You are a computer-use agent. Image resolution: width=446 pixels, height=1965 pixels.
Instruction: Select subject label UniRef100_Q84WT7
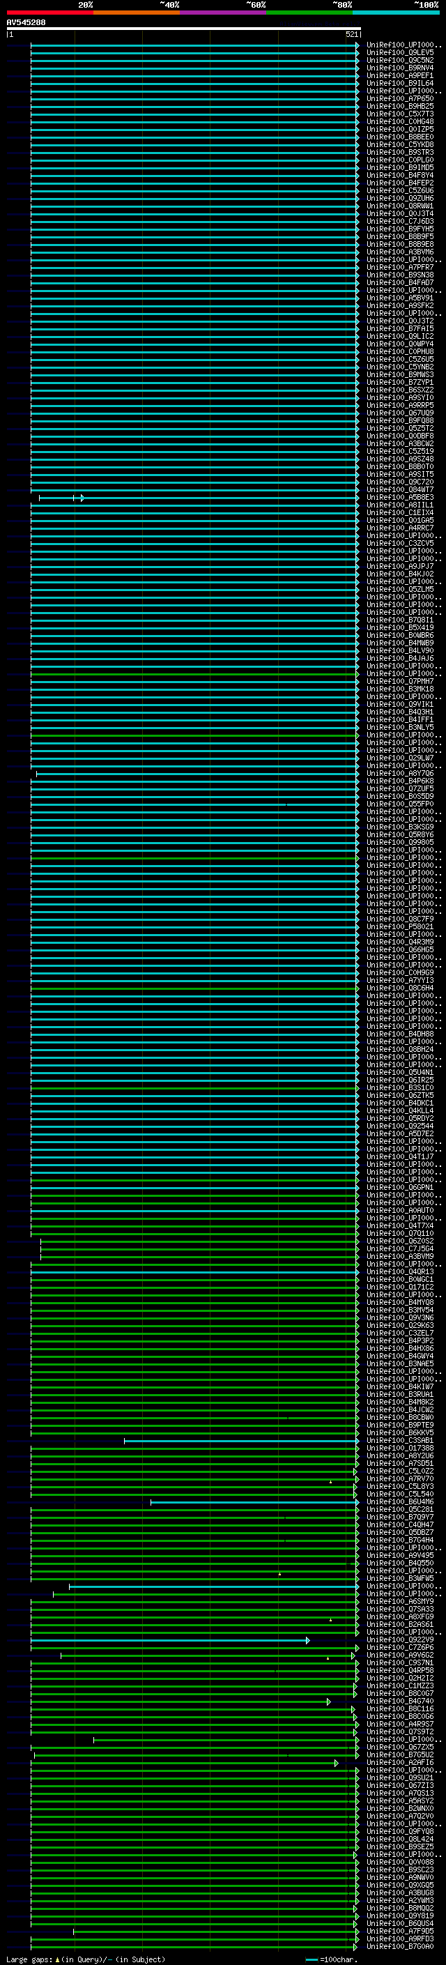[x=399, y=490]
